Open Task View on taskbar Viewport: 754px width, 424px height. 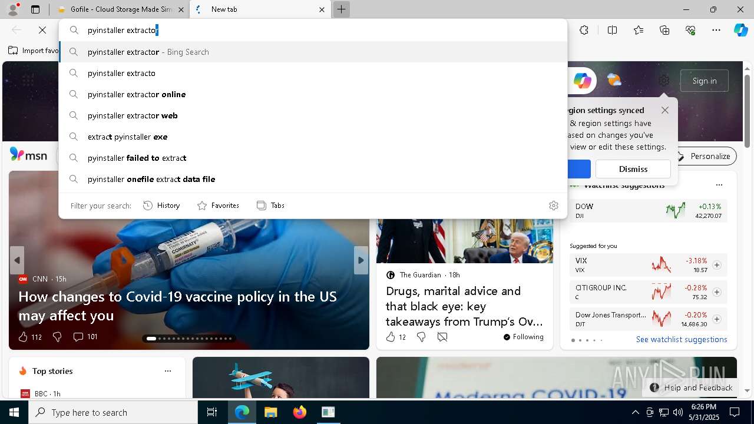coord(212,412)
